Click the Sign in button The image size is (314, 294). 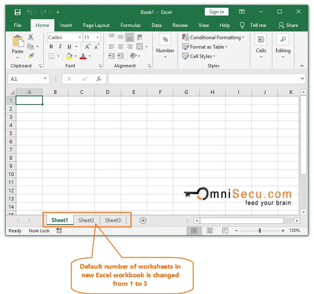tap(216, 12)
